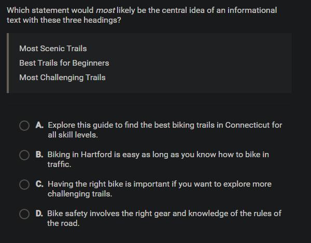Click the gray vertical bar beside the headings
The width and height of the screenshot is (311, 243).
[8, 63]
